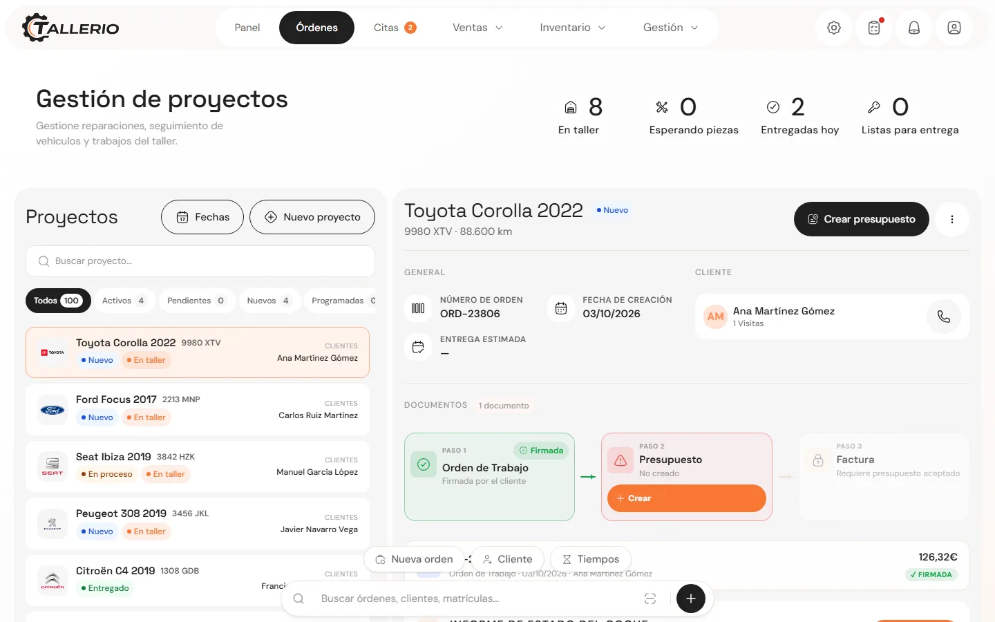This screenshot has height=622, width=995.
Task: Click the Cliente quick action
Action: click(x=508, y=559)
